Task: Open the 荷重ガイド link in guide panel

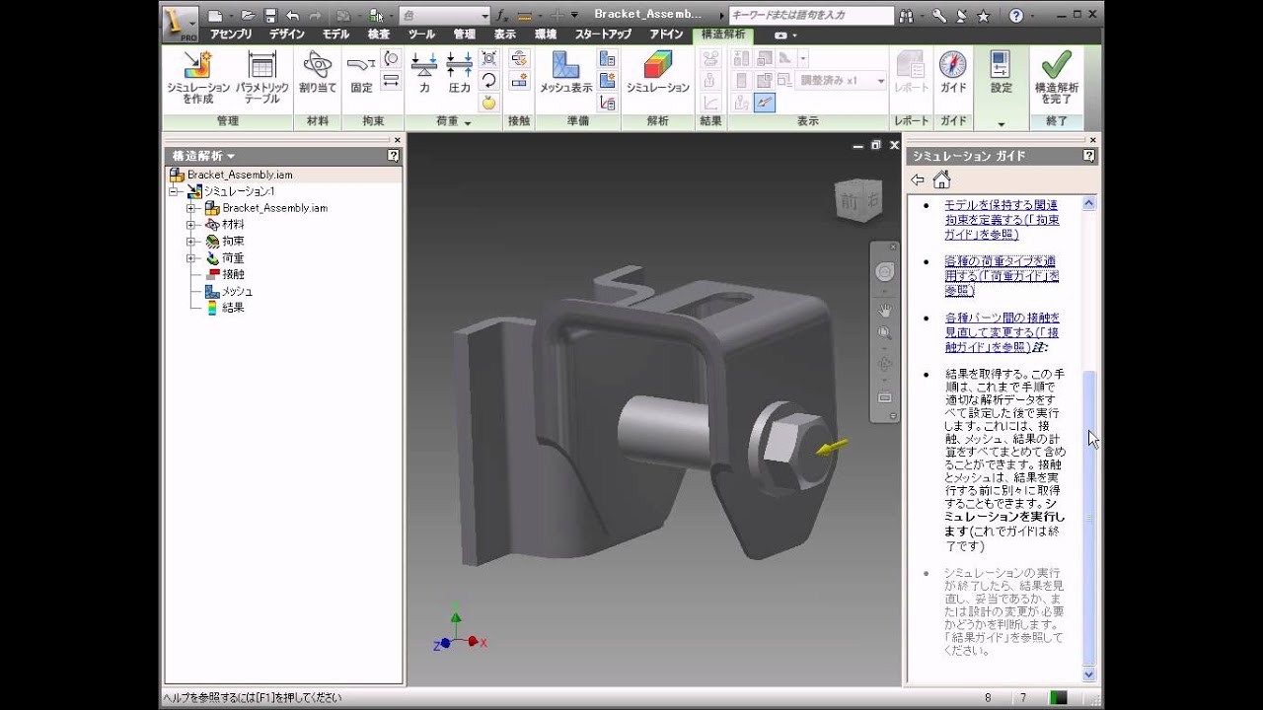Action: [1002, 276]
